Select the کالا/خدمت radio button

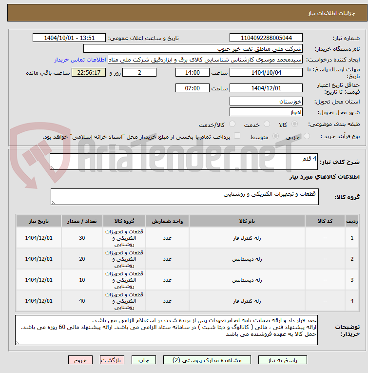(x=232, y=124)
